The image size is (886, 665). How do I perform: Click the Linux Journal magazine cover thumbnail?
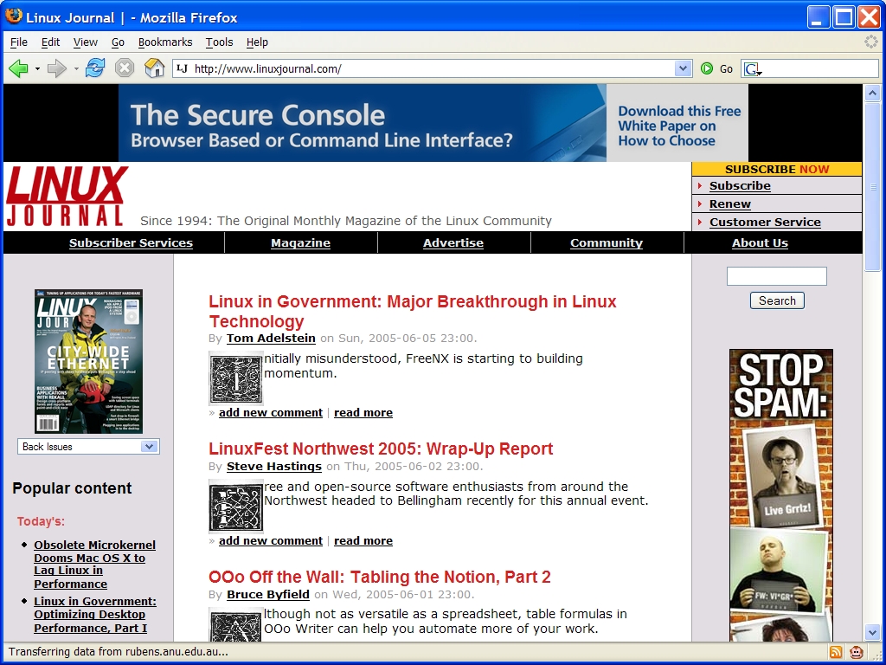coord(88,361)
